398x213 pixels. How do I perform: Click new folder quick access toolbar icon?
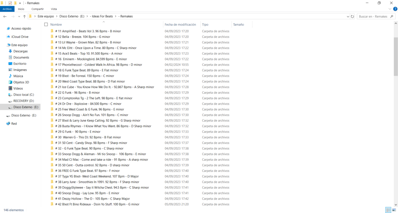coord(15,3)
